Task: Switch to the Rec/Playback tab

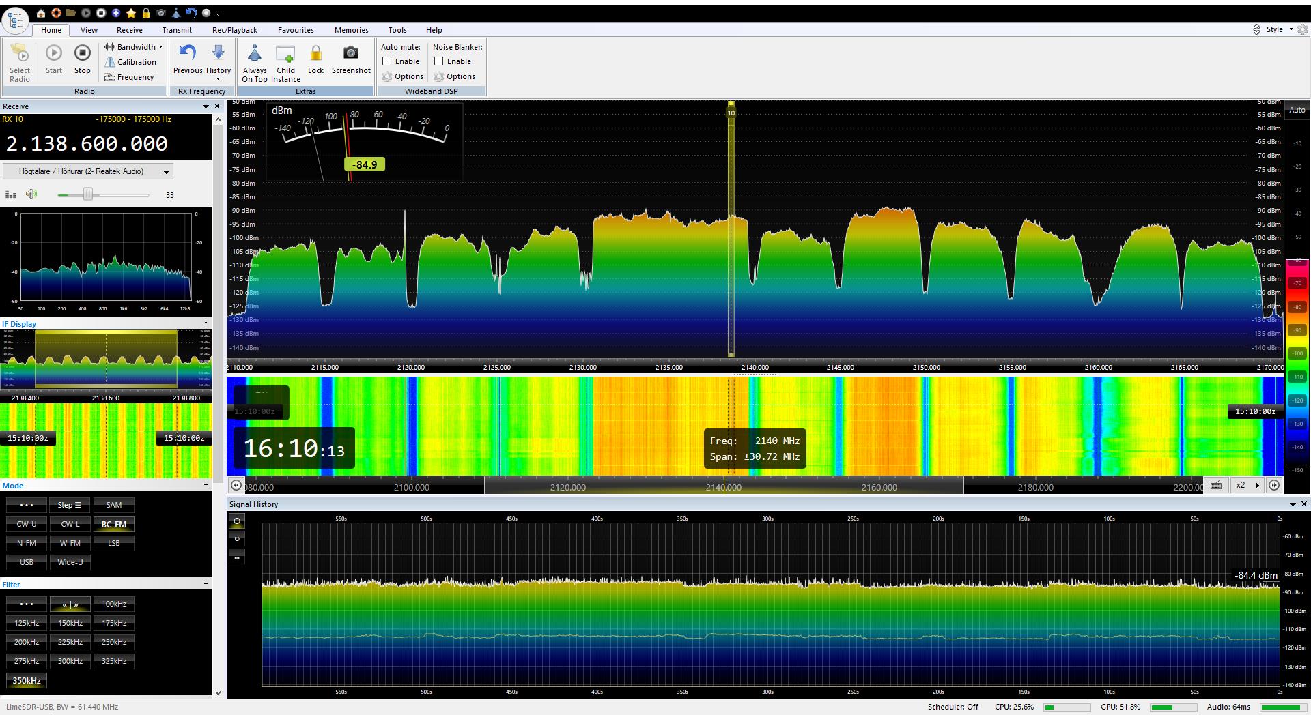Action: coord(234,30)
